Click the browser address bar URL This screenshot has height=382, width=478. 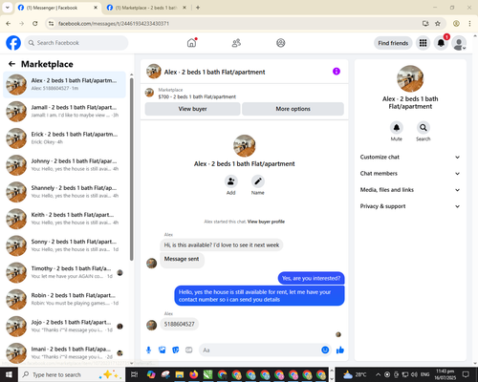pyautogui.click(x=114, y=24)
